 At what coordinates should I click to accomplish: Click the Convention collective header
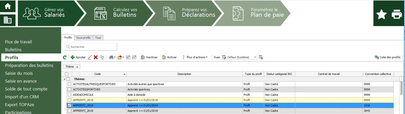[x=378, y=74]
